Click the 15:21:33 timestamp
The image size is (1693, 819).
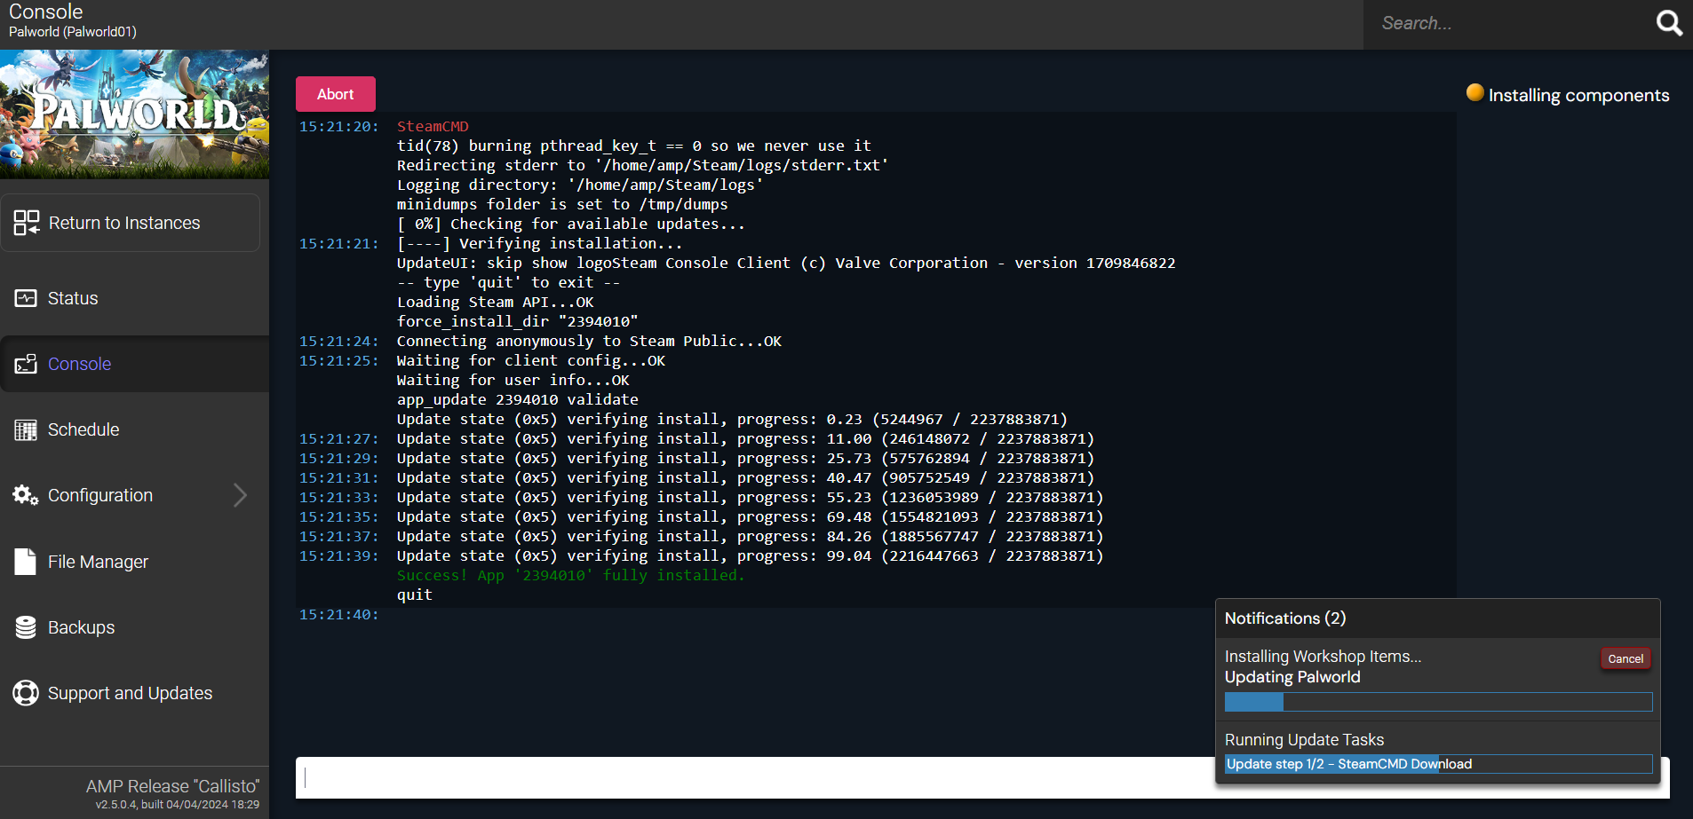coord(338,497)
